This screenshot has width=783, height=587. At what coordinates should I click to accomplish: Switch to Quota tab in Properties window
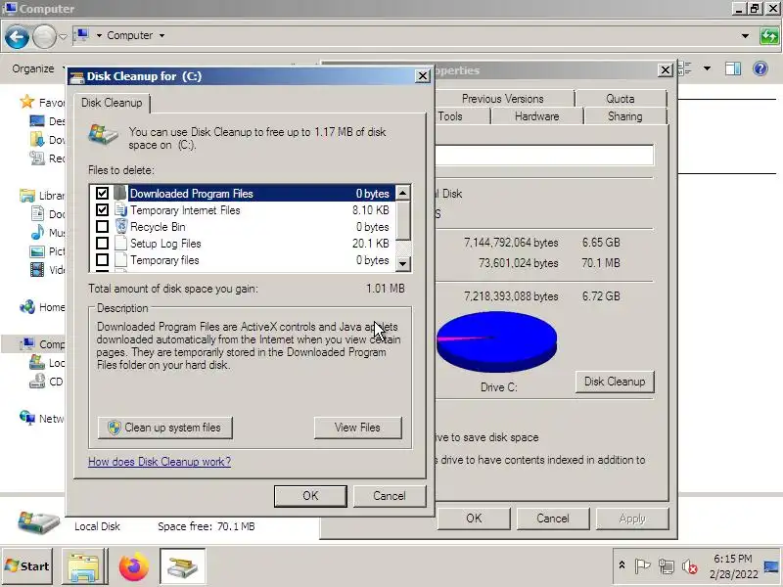point(621,99)
